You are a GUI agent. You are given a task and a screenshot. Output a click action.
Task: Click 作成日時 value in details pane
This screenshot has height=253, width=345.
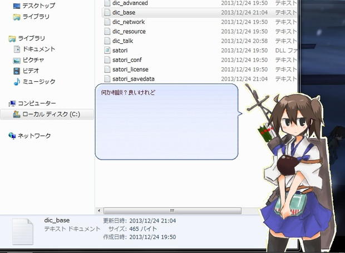152,237
